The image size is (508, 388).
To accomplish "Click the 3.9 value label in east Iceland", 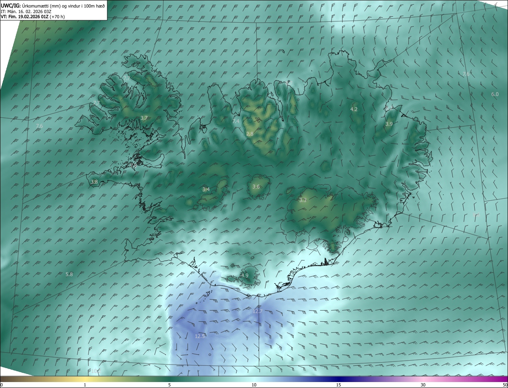I will pyautogui.click(x=389, y=124).
